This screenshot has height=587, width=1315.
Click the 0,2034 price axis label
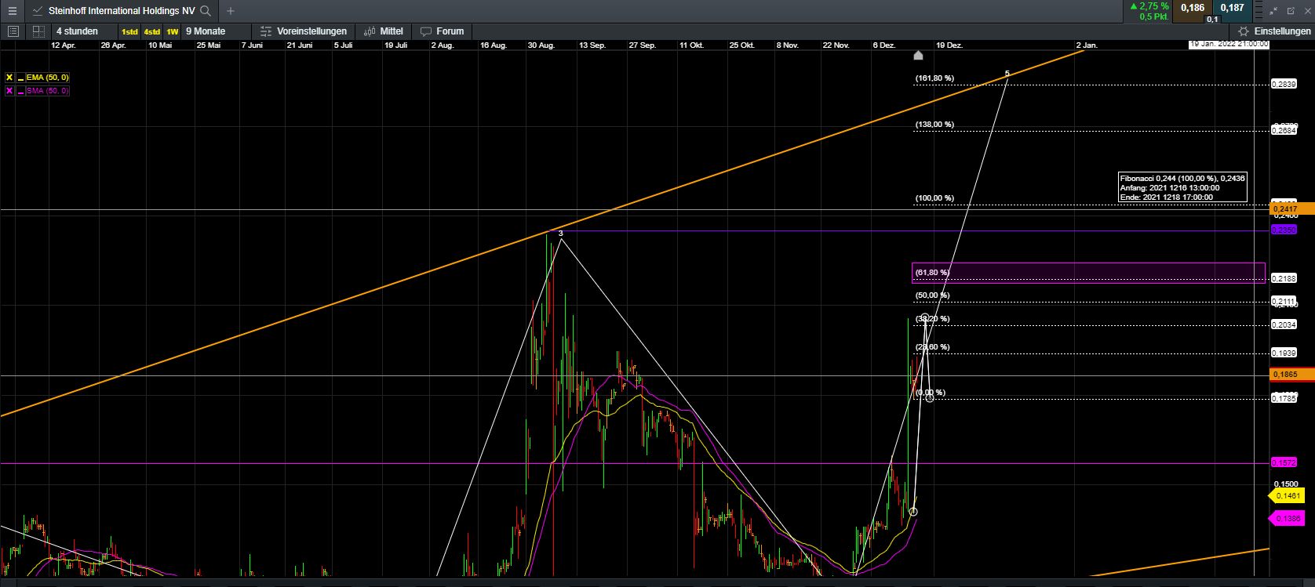[1284, 324]
